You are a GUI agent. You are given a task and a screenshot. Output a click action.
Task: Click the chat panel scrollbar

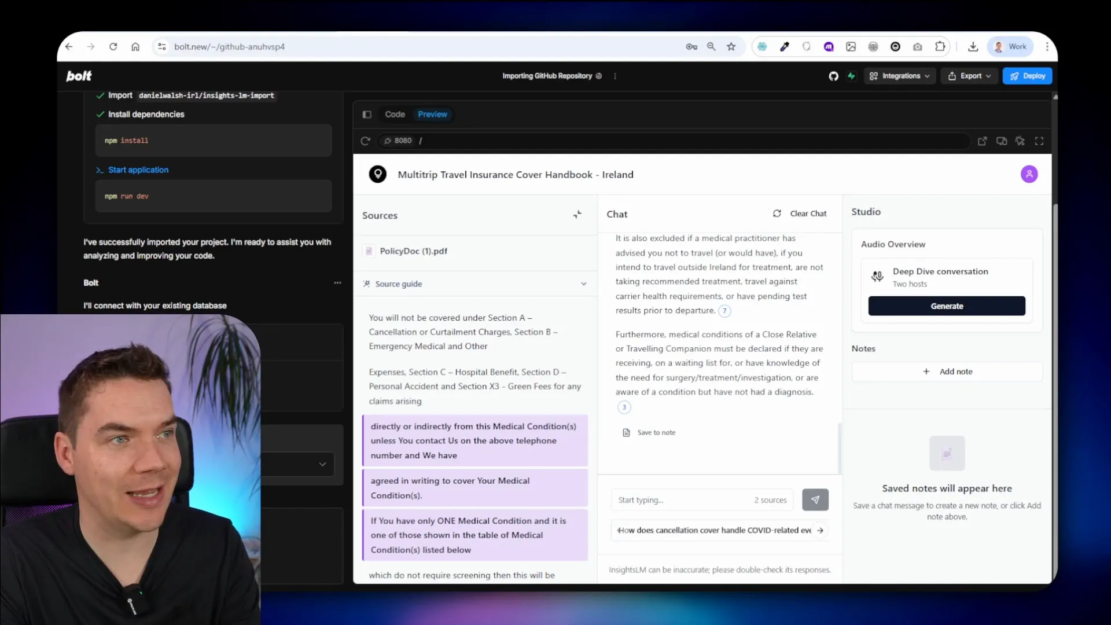pos(839,448)
